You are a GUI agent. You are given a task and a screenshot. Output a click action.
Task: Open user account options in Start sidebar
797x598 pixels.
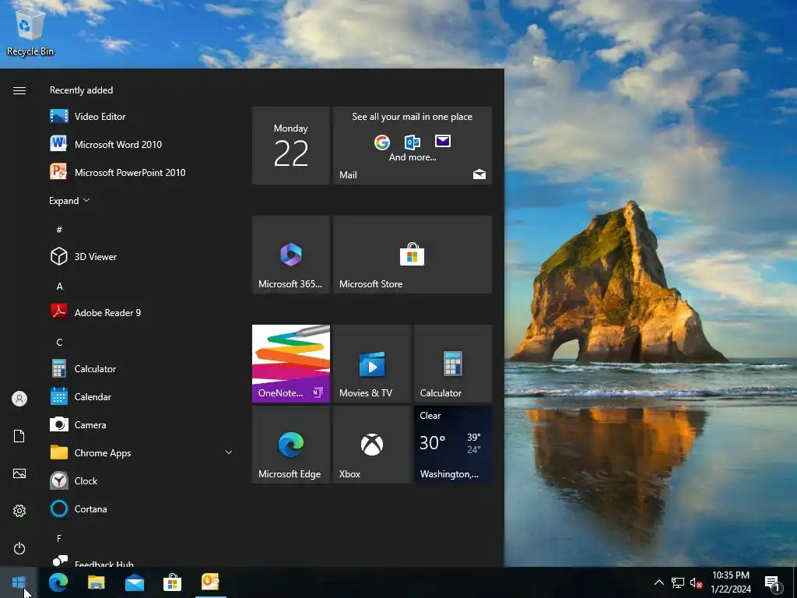click(x=19, y=399)
